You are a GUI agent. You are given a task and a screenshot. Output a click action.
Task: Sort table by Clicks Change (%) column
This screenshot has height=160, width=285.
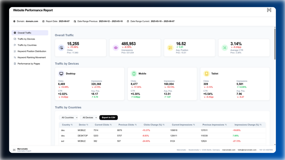154,125
